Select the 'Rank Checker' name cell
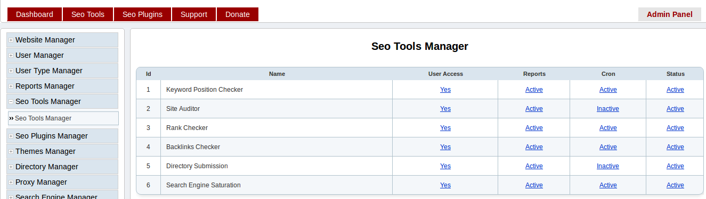Viewport: 706px width, 199px height. (277, 128)
